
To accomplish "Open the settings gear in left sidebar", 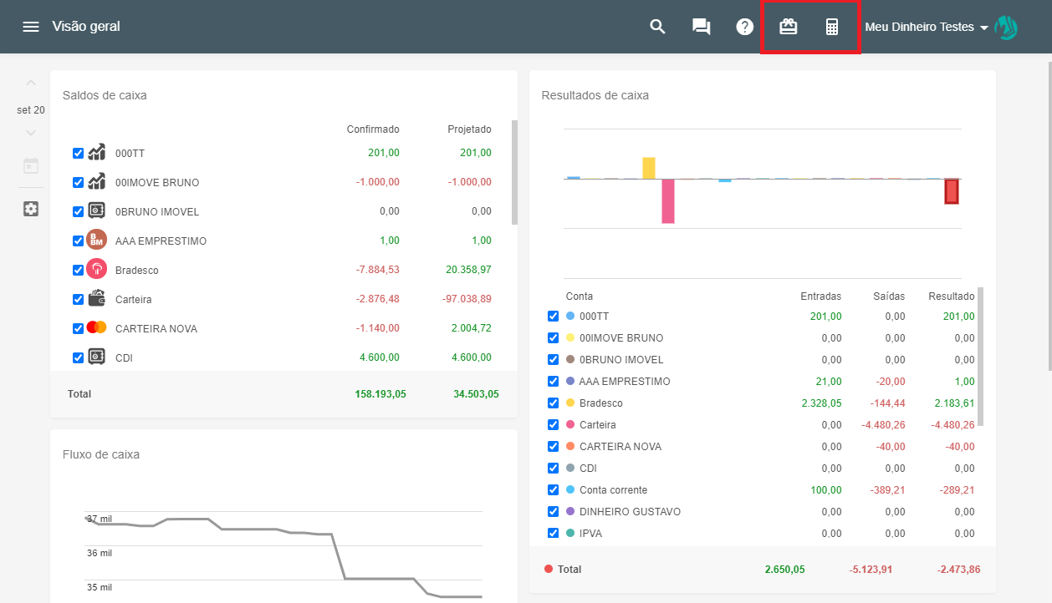I will (x=31, y=209).
